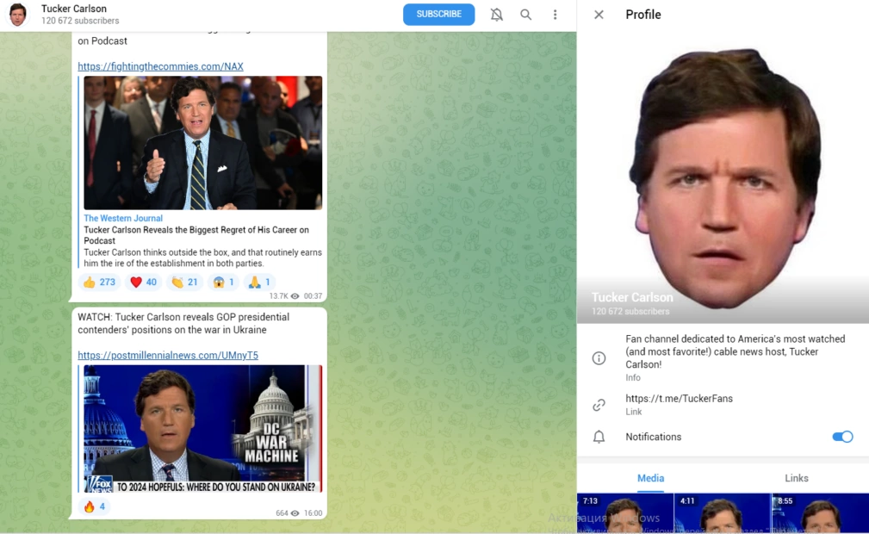Screen dimensions: 869x534
Task: Click the red heart reaction with 40
Action: [143, 282]
